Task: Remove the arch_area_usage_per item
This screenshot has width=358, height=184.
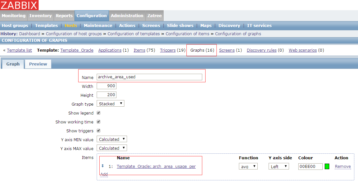Action: 343,167
